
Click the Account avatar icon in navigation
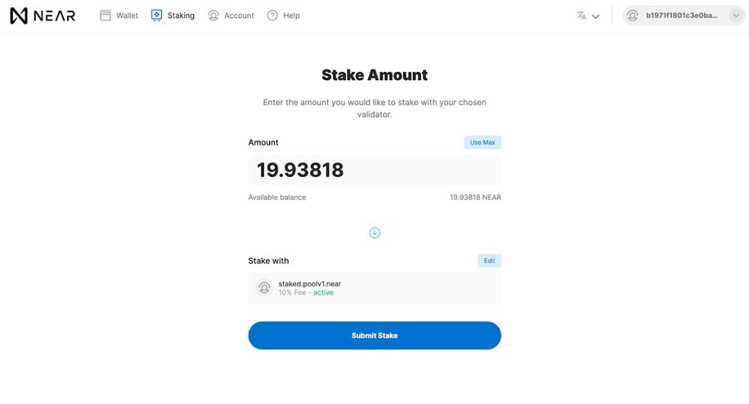pyautogui.click(x=213, y=16)
